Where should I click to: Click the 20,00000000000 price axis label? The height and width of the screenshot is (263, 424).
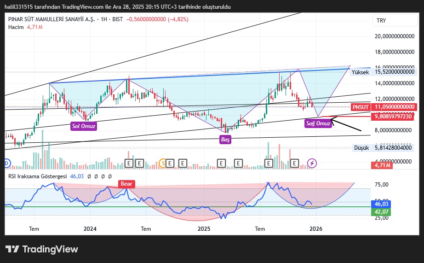pyautogui.click(x=394, y=36)
